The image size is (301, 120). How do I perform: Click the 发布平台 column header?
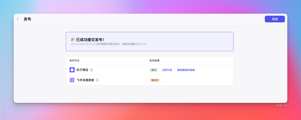(74, 60)
